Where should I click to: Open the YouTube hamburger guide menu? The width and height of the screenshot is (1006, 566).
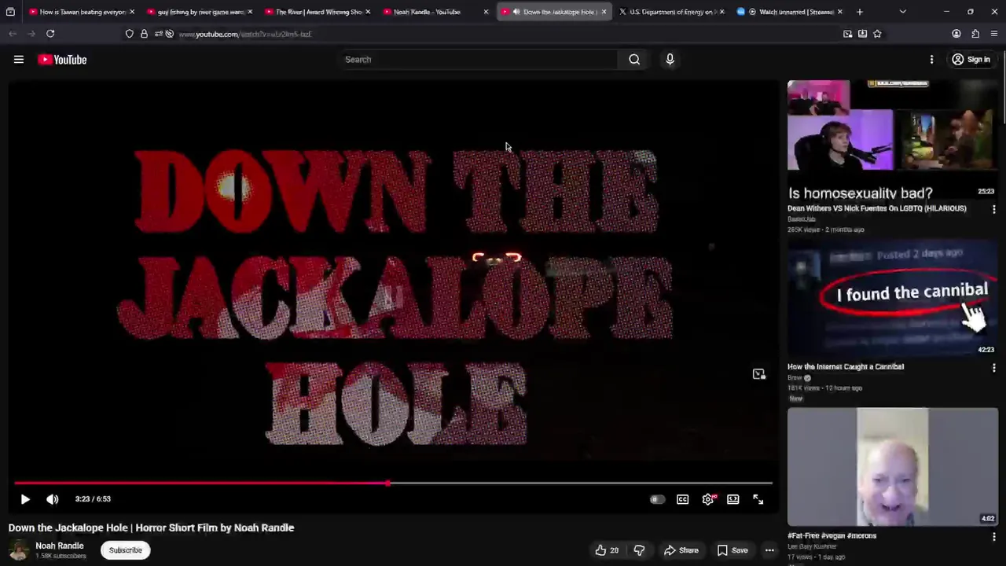(x=19, y=60)
